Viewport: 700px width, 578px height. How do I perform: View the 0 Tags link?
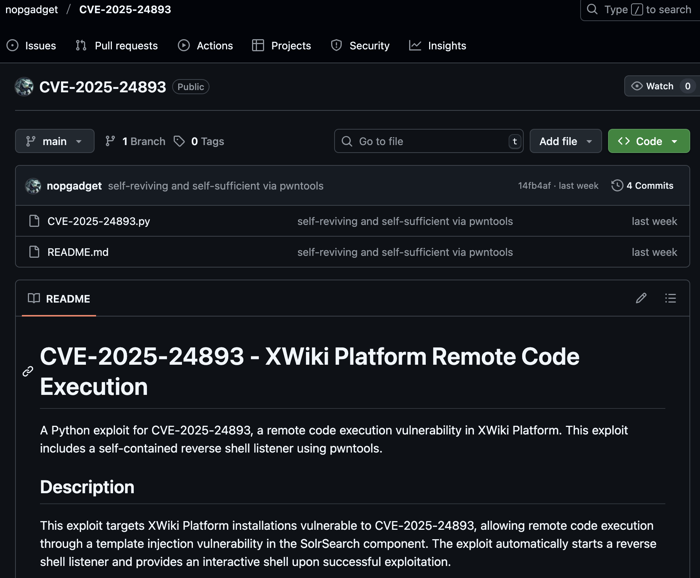pos(199,141)
